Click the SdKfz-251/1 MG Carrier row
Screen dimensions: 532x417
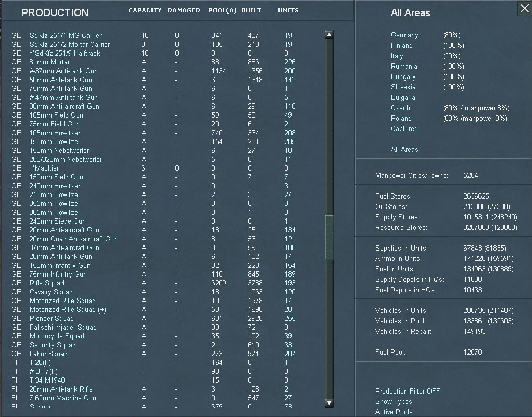pyautogui.click(x=66, y=35)
